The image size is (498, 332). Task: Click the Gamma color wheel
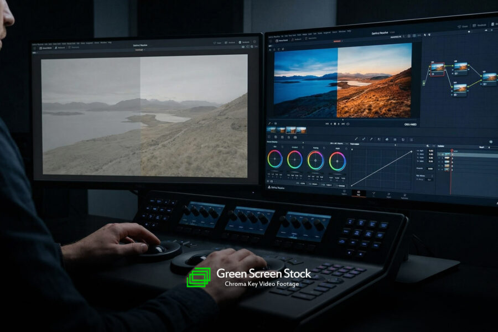click(x=295, y=160)
